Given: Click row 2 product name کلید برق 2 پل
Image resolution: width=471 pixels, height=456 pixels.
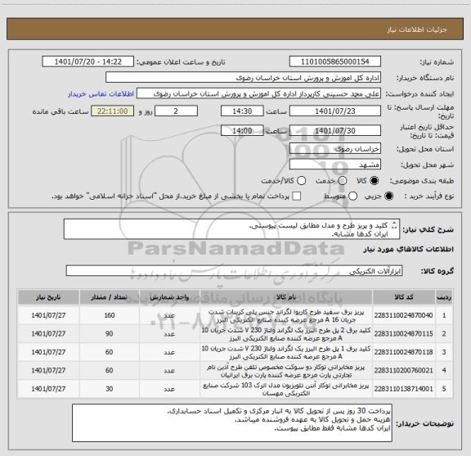Looking at the screenshot, I should 286,334.
